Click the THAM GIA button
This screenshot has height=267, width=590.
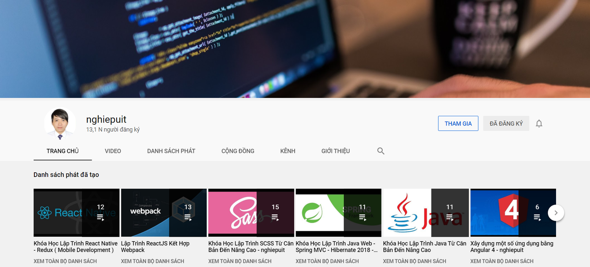pos(458,123)
